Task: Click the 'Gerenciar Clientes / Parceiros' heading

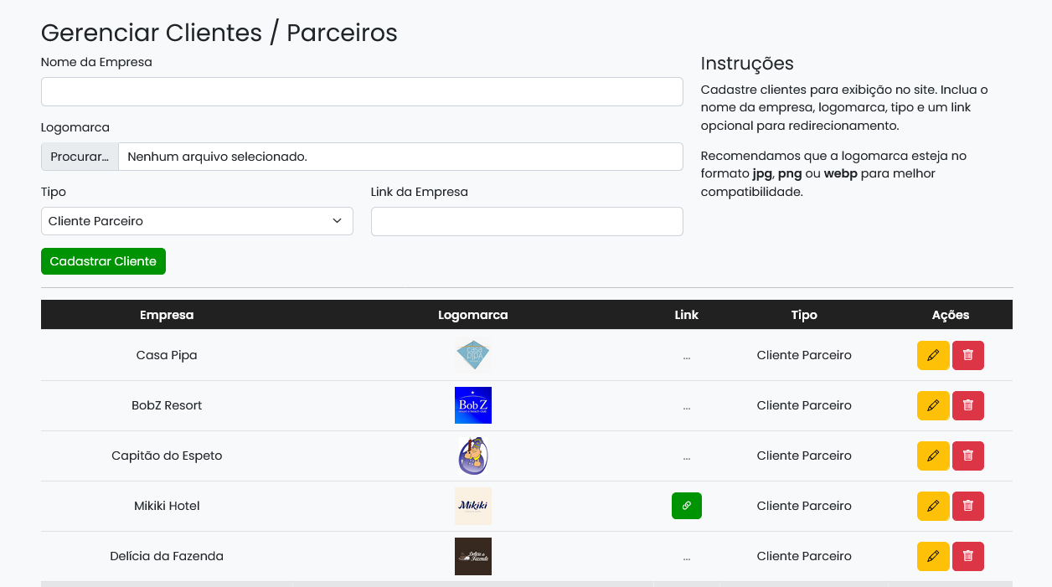Action: click(x=219, y=33)
